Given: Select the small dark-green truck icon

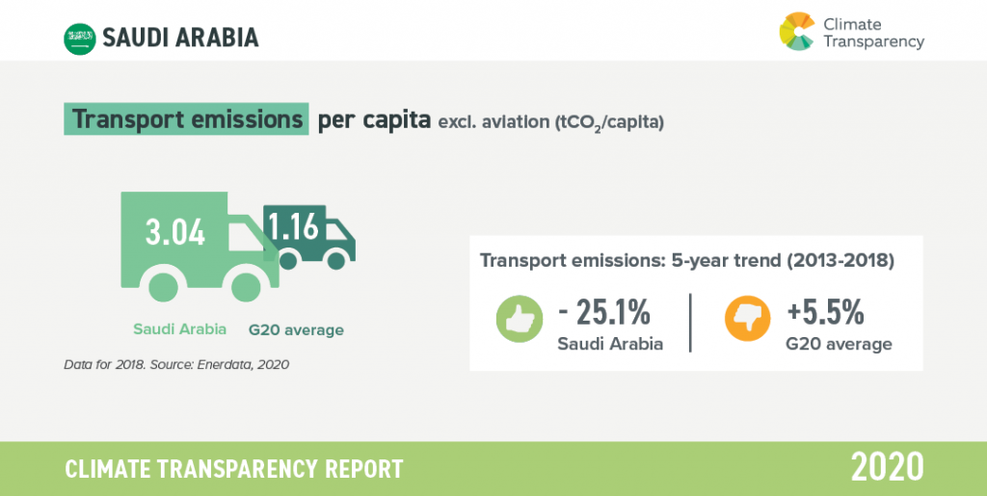Looking at the screenshot, I should [309, 238].
